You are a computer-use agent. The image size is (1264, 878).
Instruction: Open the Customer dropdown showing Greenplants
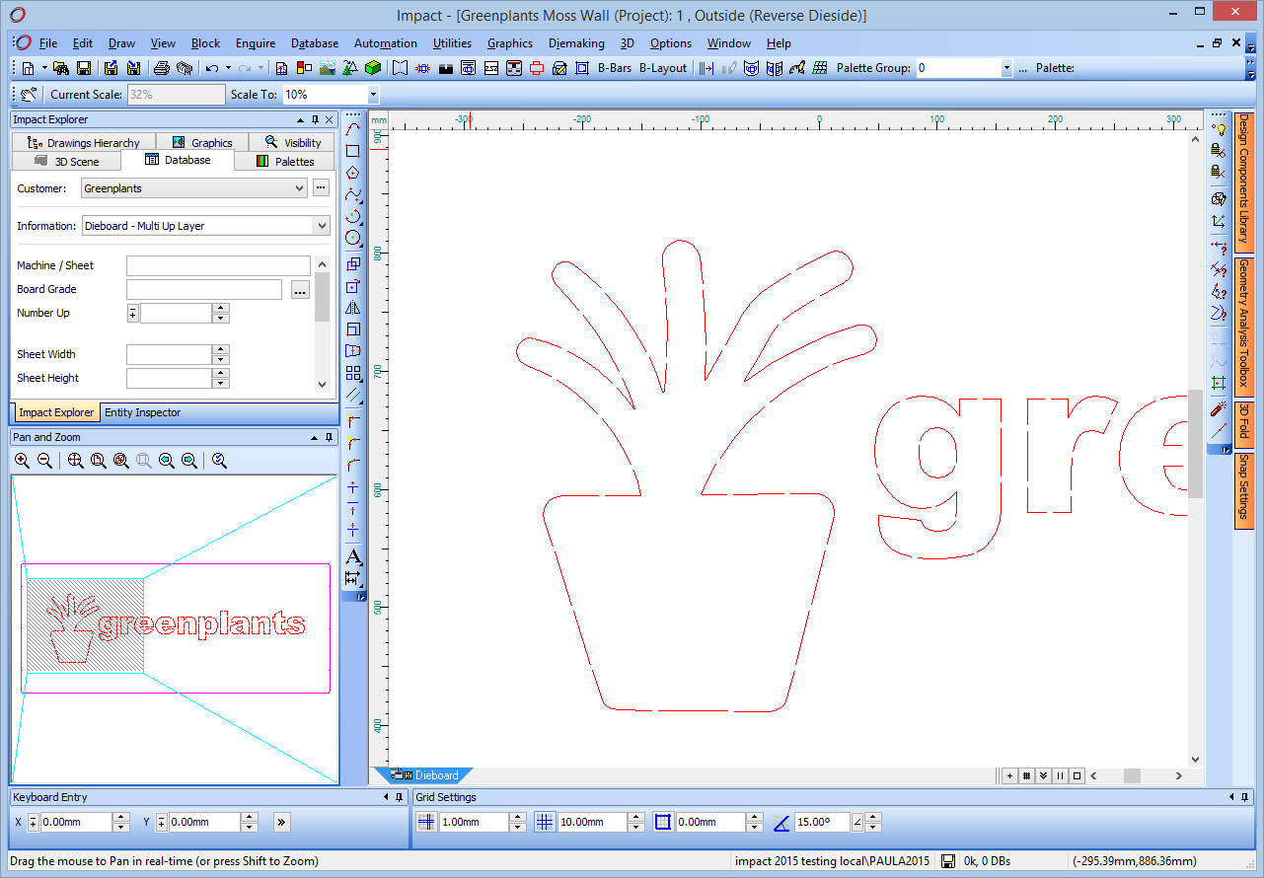(x=193, y=187)
